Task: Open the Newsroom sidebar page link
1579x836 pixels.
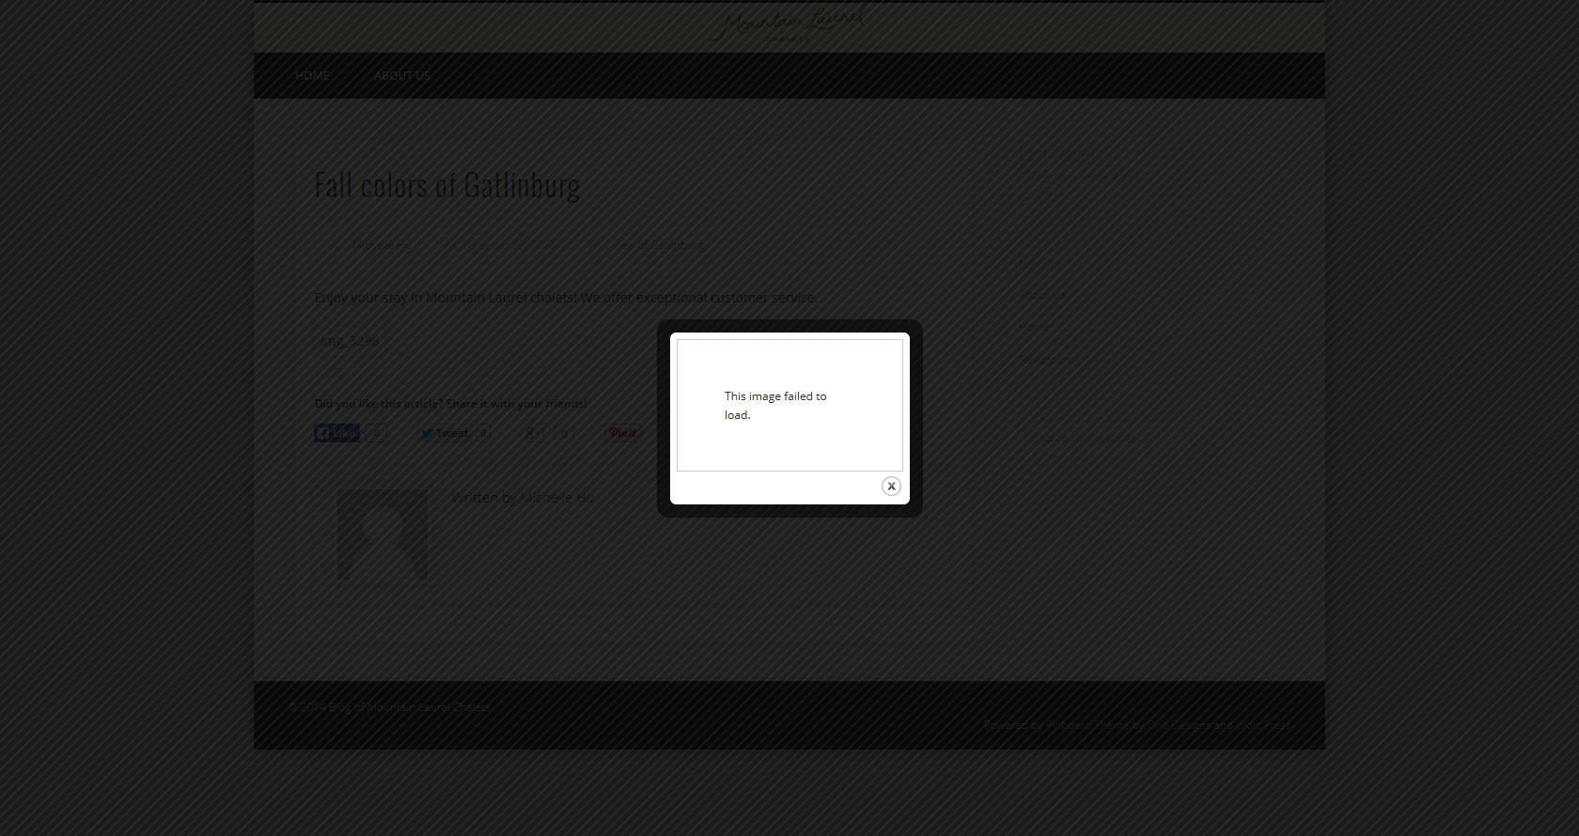Action: pos(1045,359)
